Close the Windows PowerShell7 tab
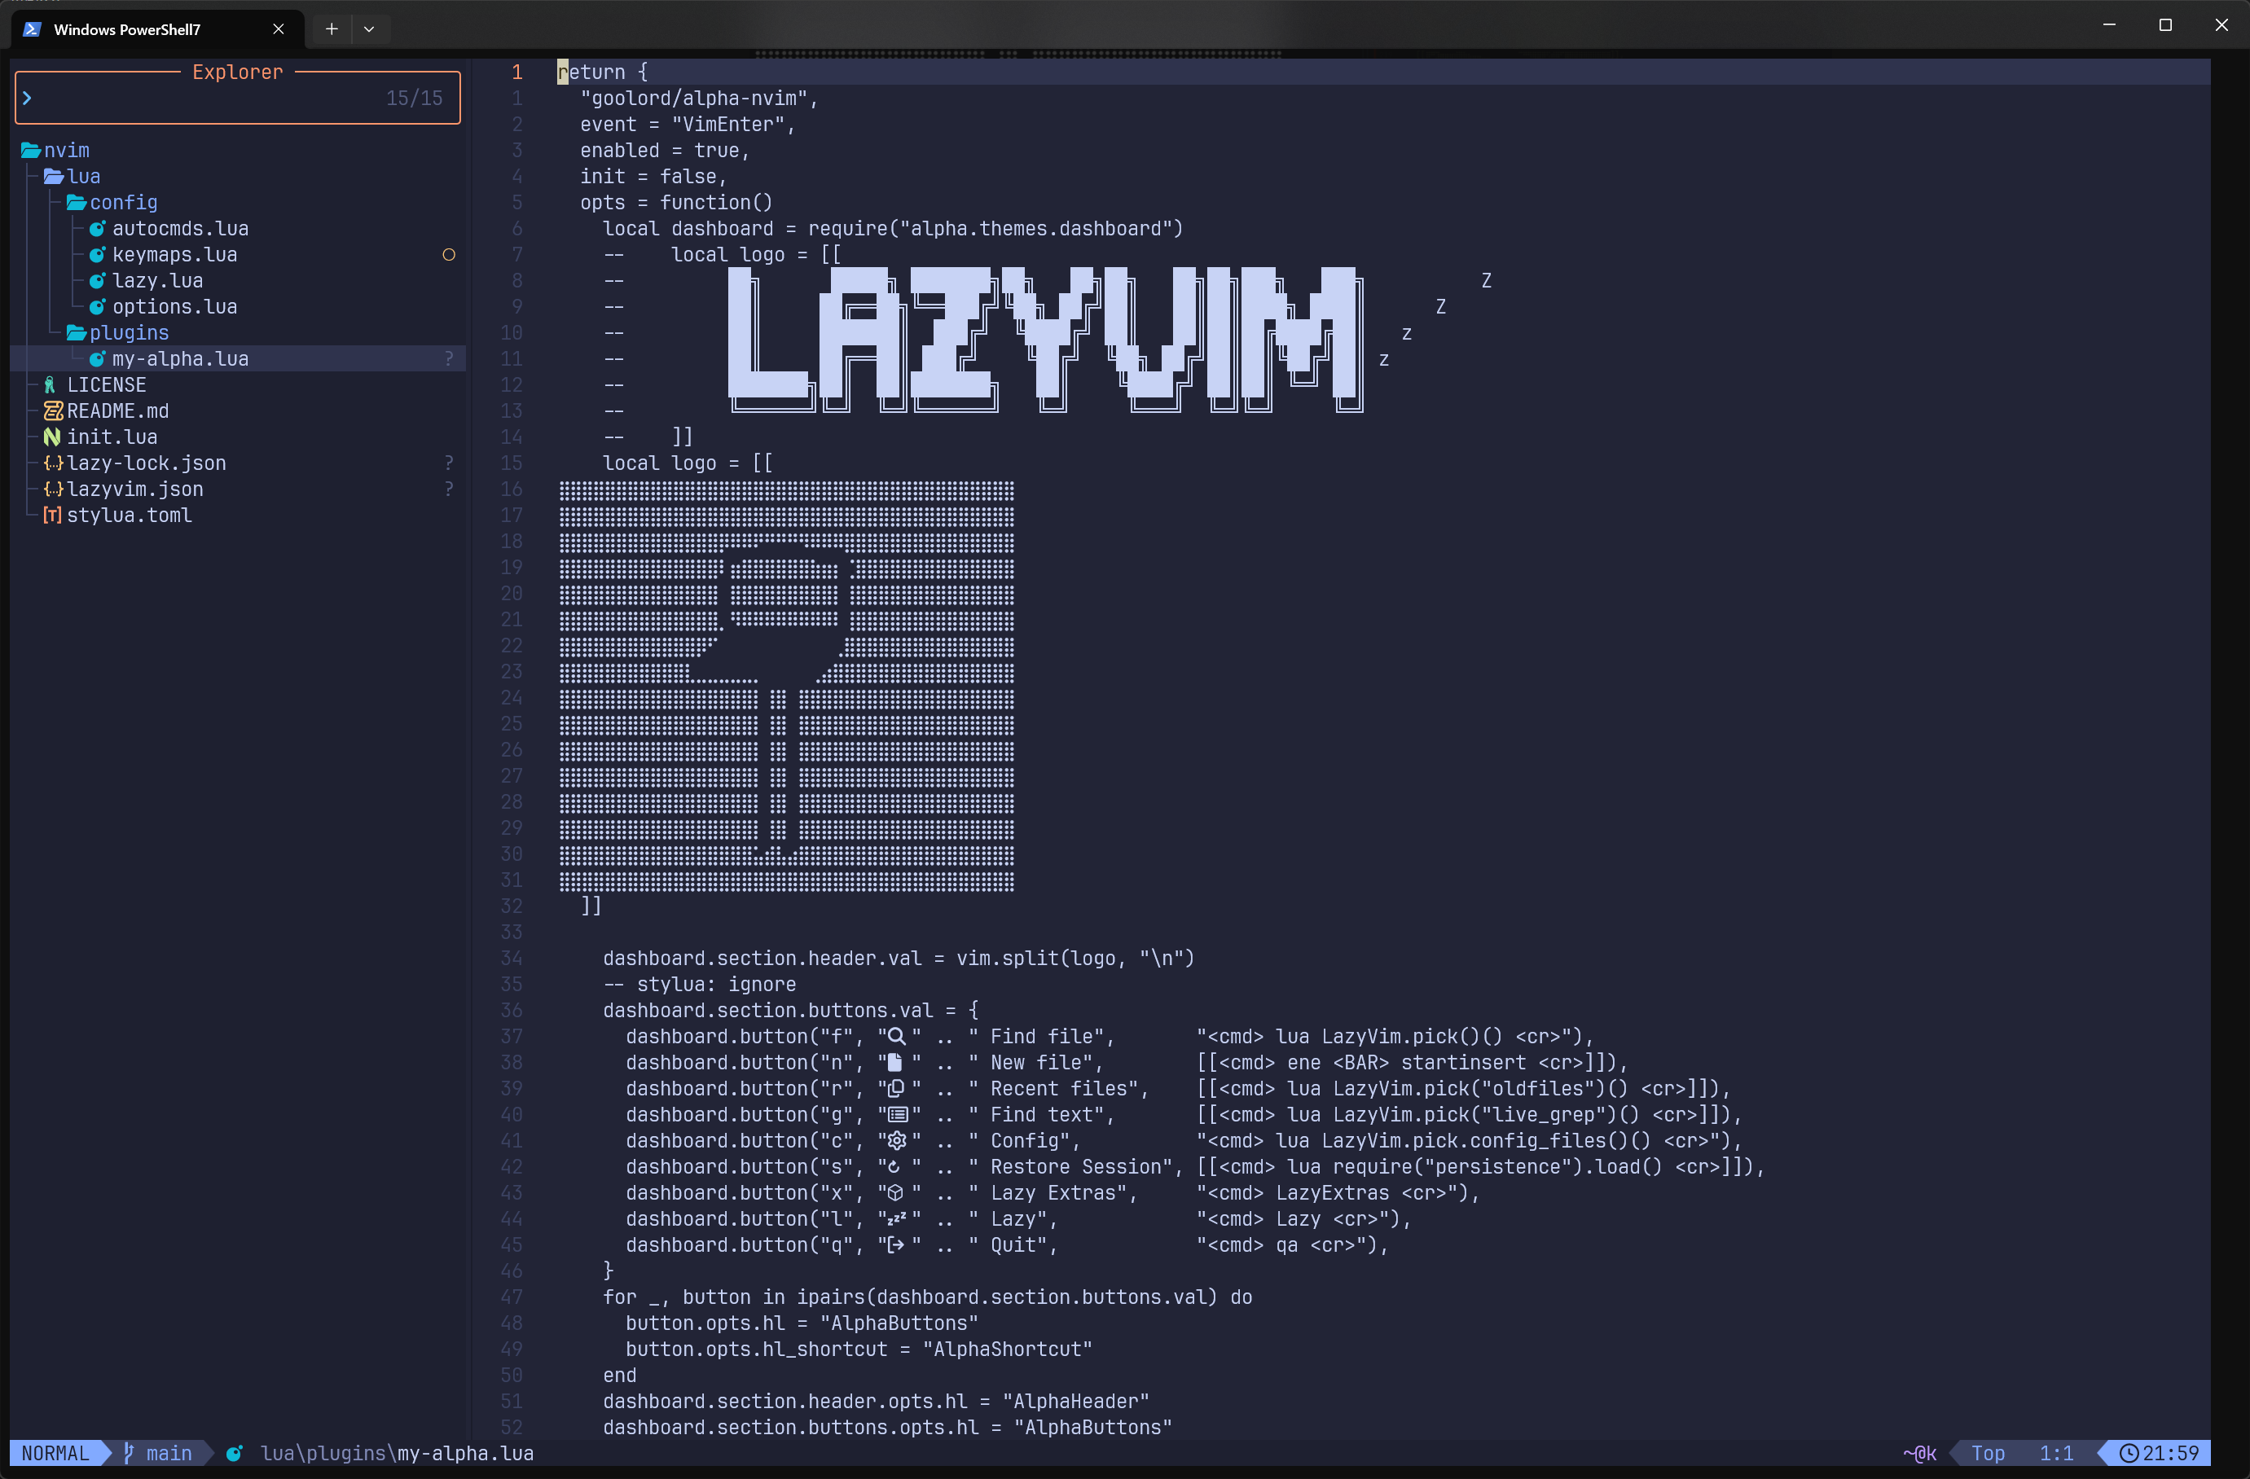 click(278, 29)
